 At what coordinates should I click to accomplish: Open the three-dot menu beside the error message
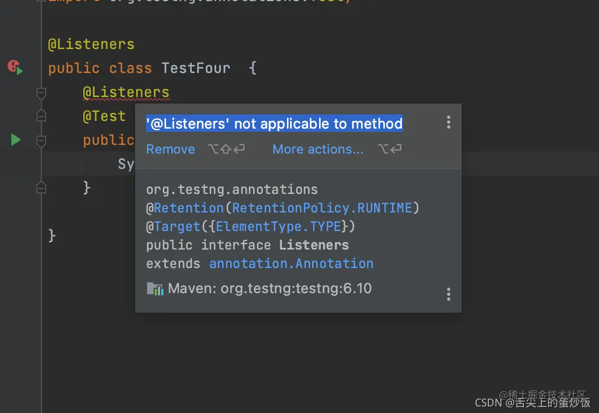[449, 123]
